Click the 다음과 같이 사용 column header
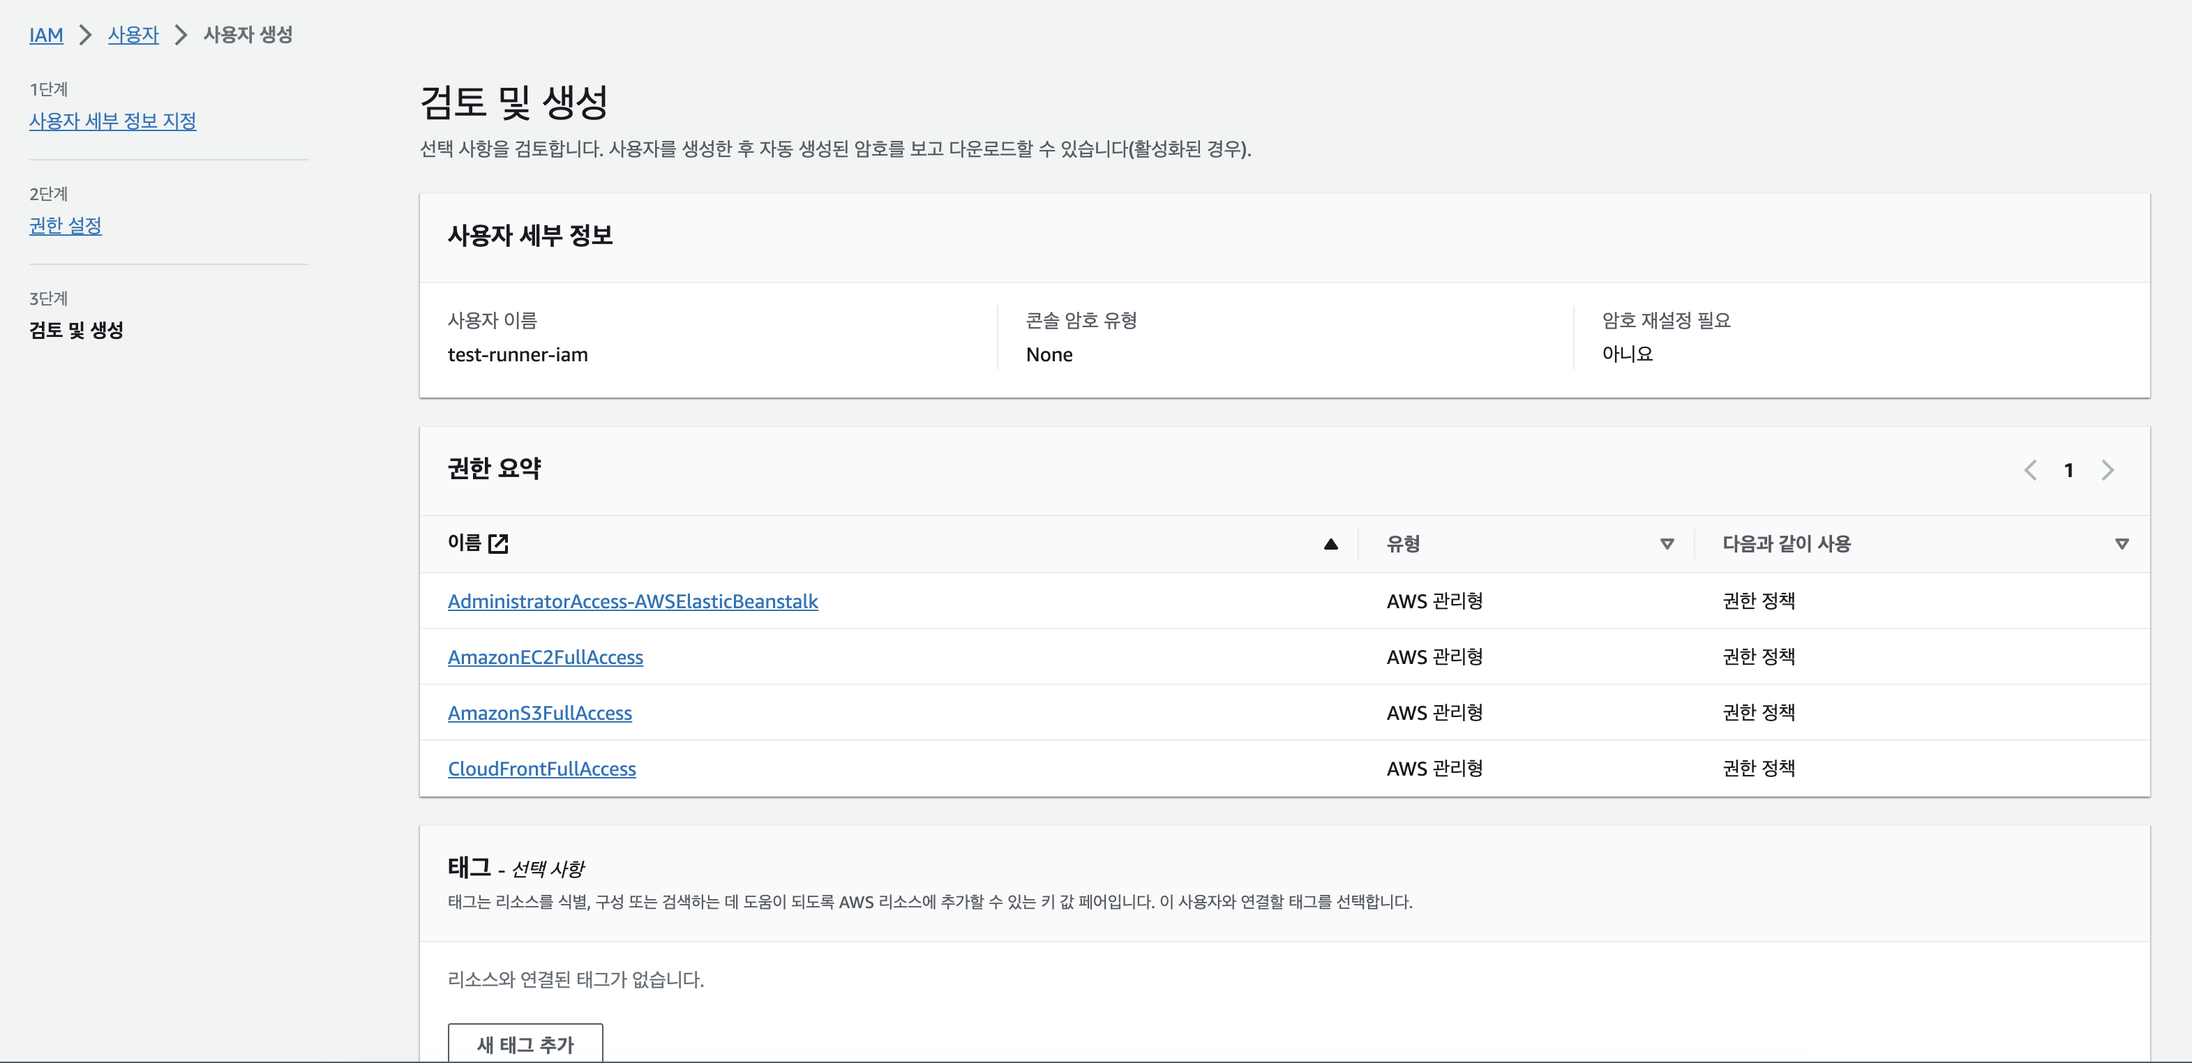Viewport: 2192px width, 1063px height. pos(1786,544)
